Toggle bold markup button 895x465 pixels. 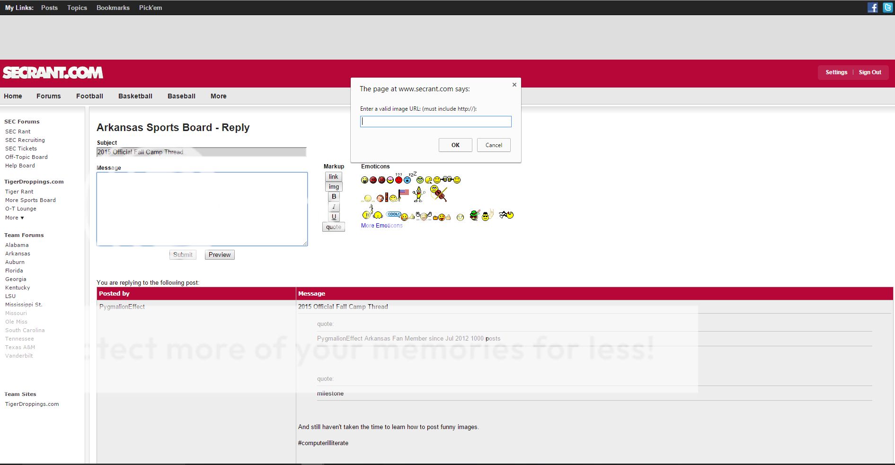coord(334,197)
